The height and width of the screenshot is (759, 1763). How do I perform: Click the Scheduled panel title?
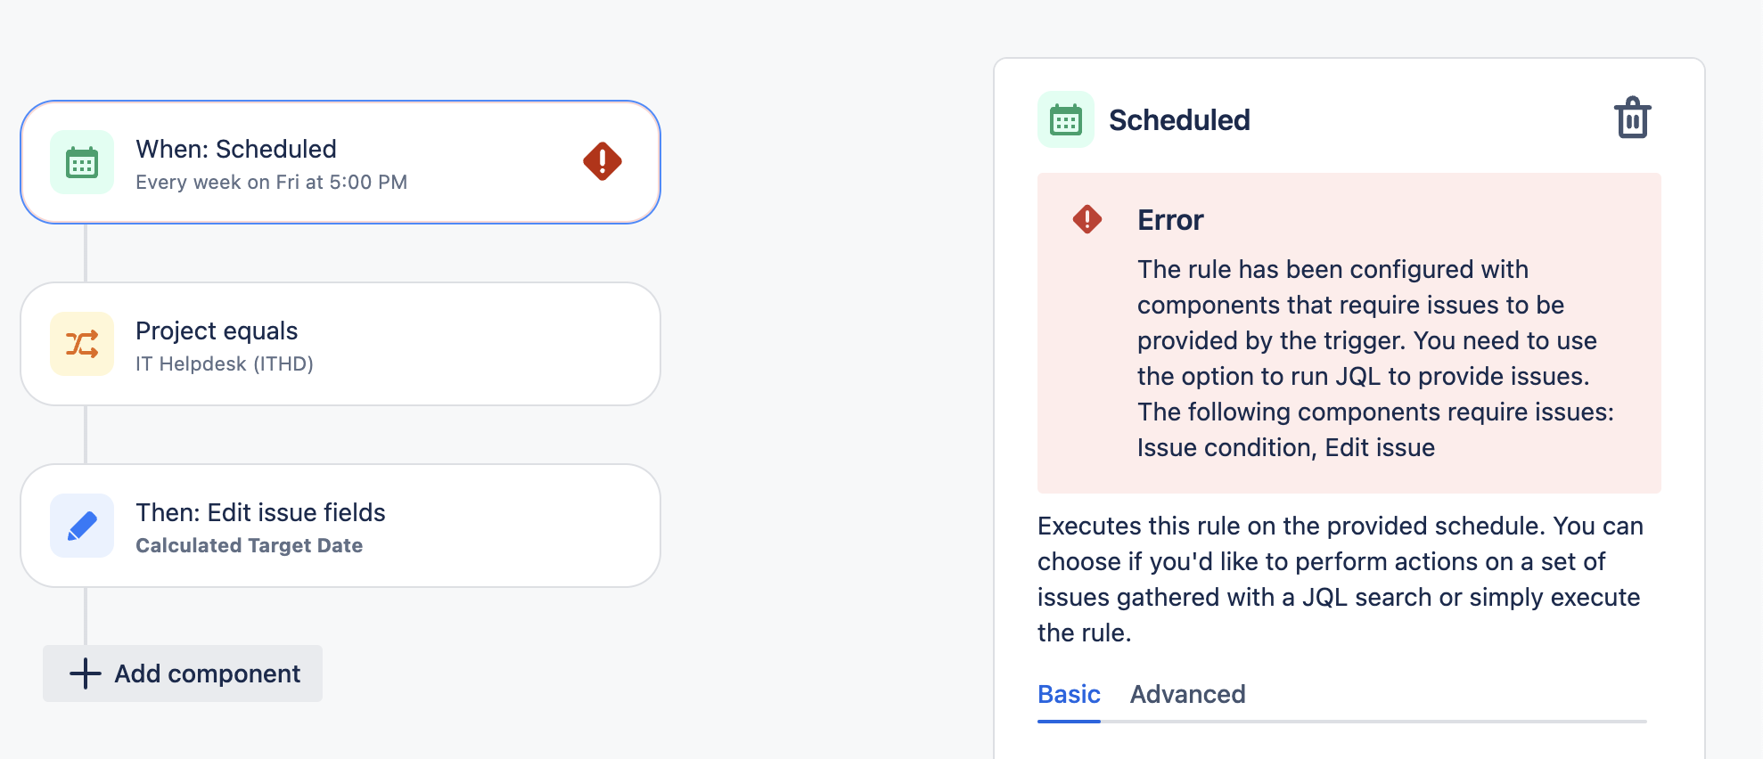(x=1178, y=119)
